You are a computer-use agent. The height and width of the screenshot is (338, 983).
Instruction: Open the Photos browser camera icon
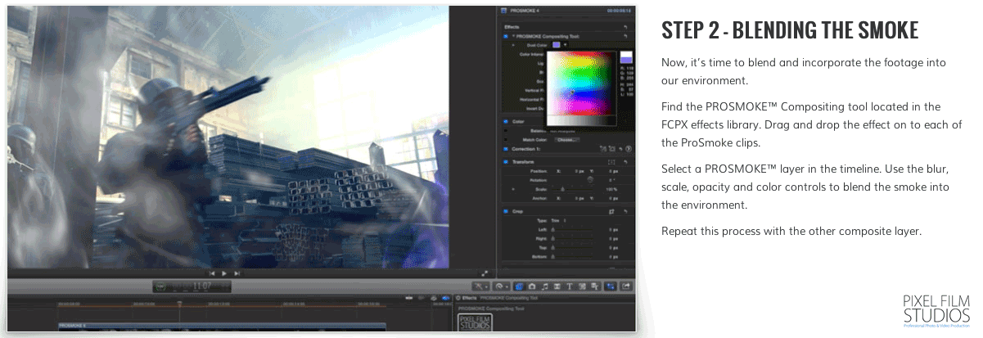point(532,286)
